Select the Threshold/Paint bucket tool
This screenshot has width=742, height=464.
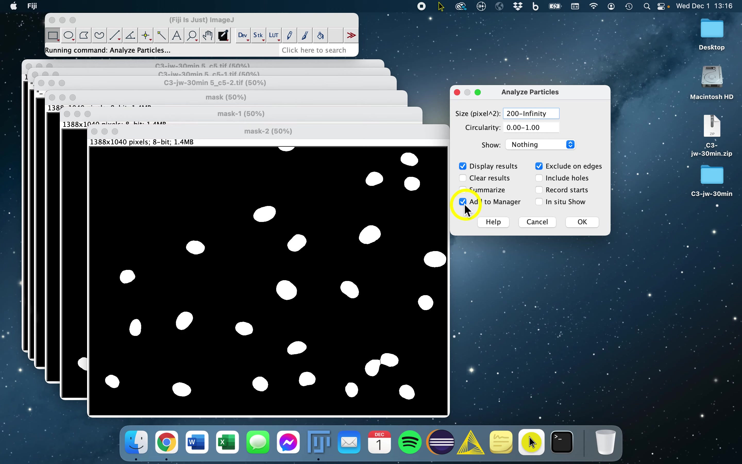tap(320, 35)
